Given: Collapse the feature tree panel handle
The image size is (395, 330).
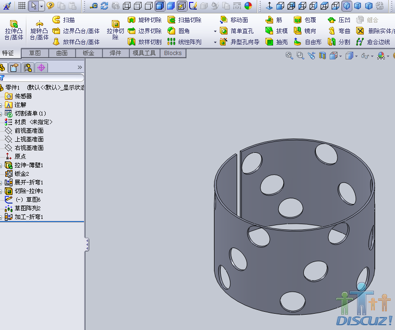Looking at the screenshot, I should [87, 244].
